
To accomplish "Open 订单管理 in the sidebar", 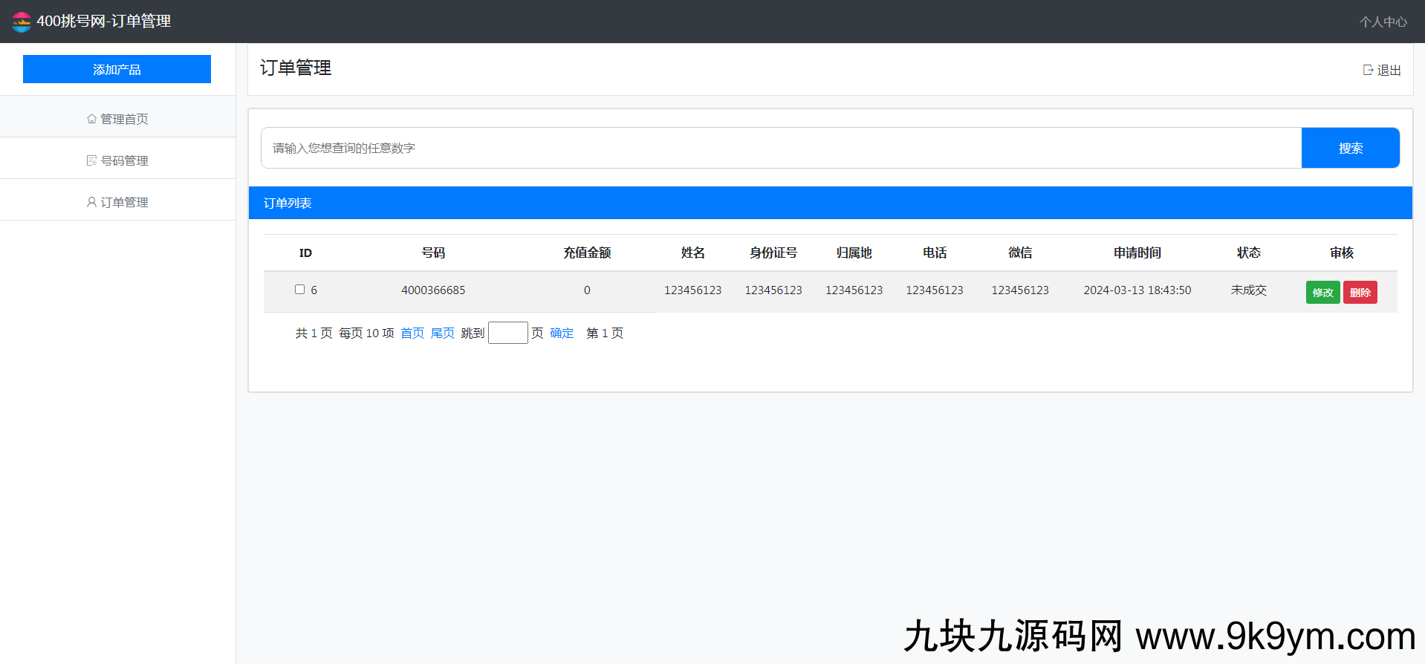I will tap(125, 202).
